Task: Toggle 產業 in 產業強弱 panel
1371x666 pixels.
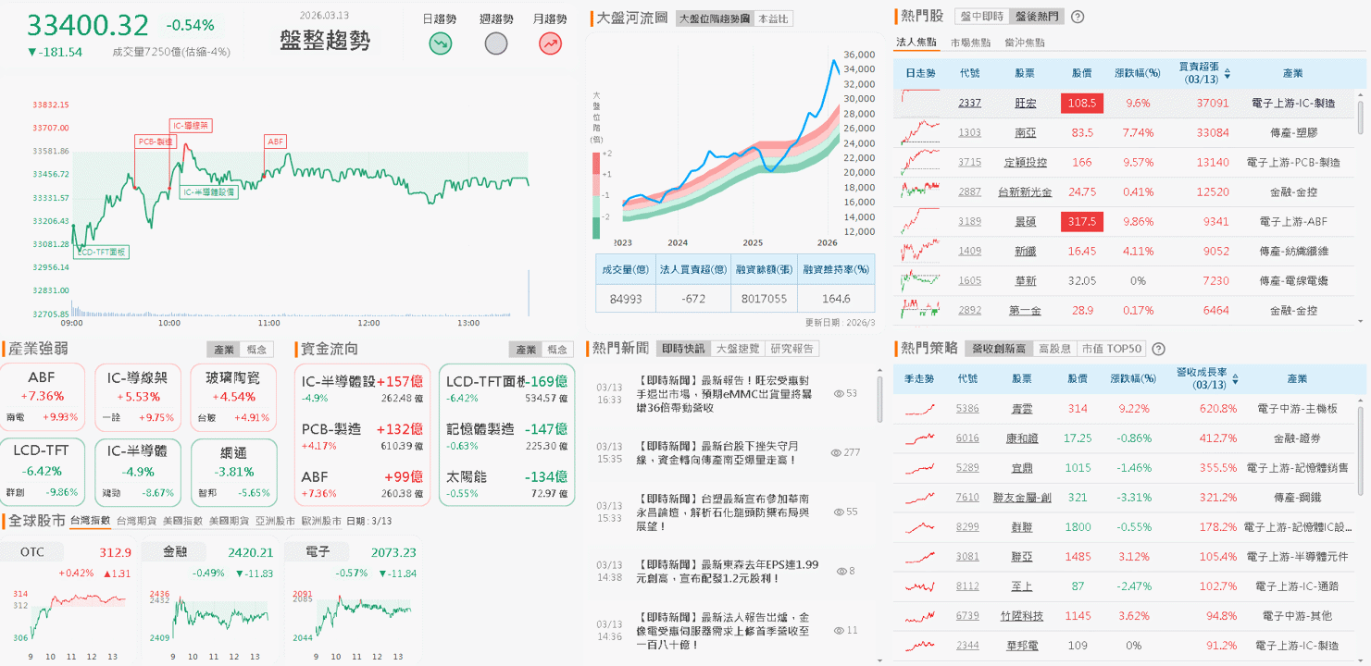Action: 223,350
